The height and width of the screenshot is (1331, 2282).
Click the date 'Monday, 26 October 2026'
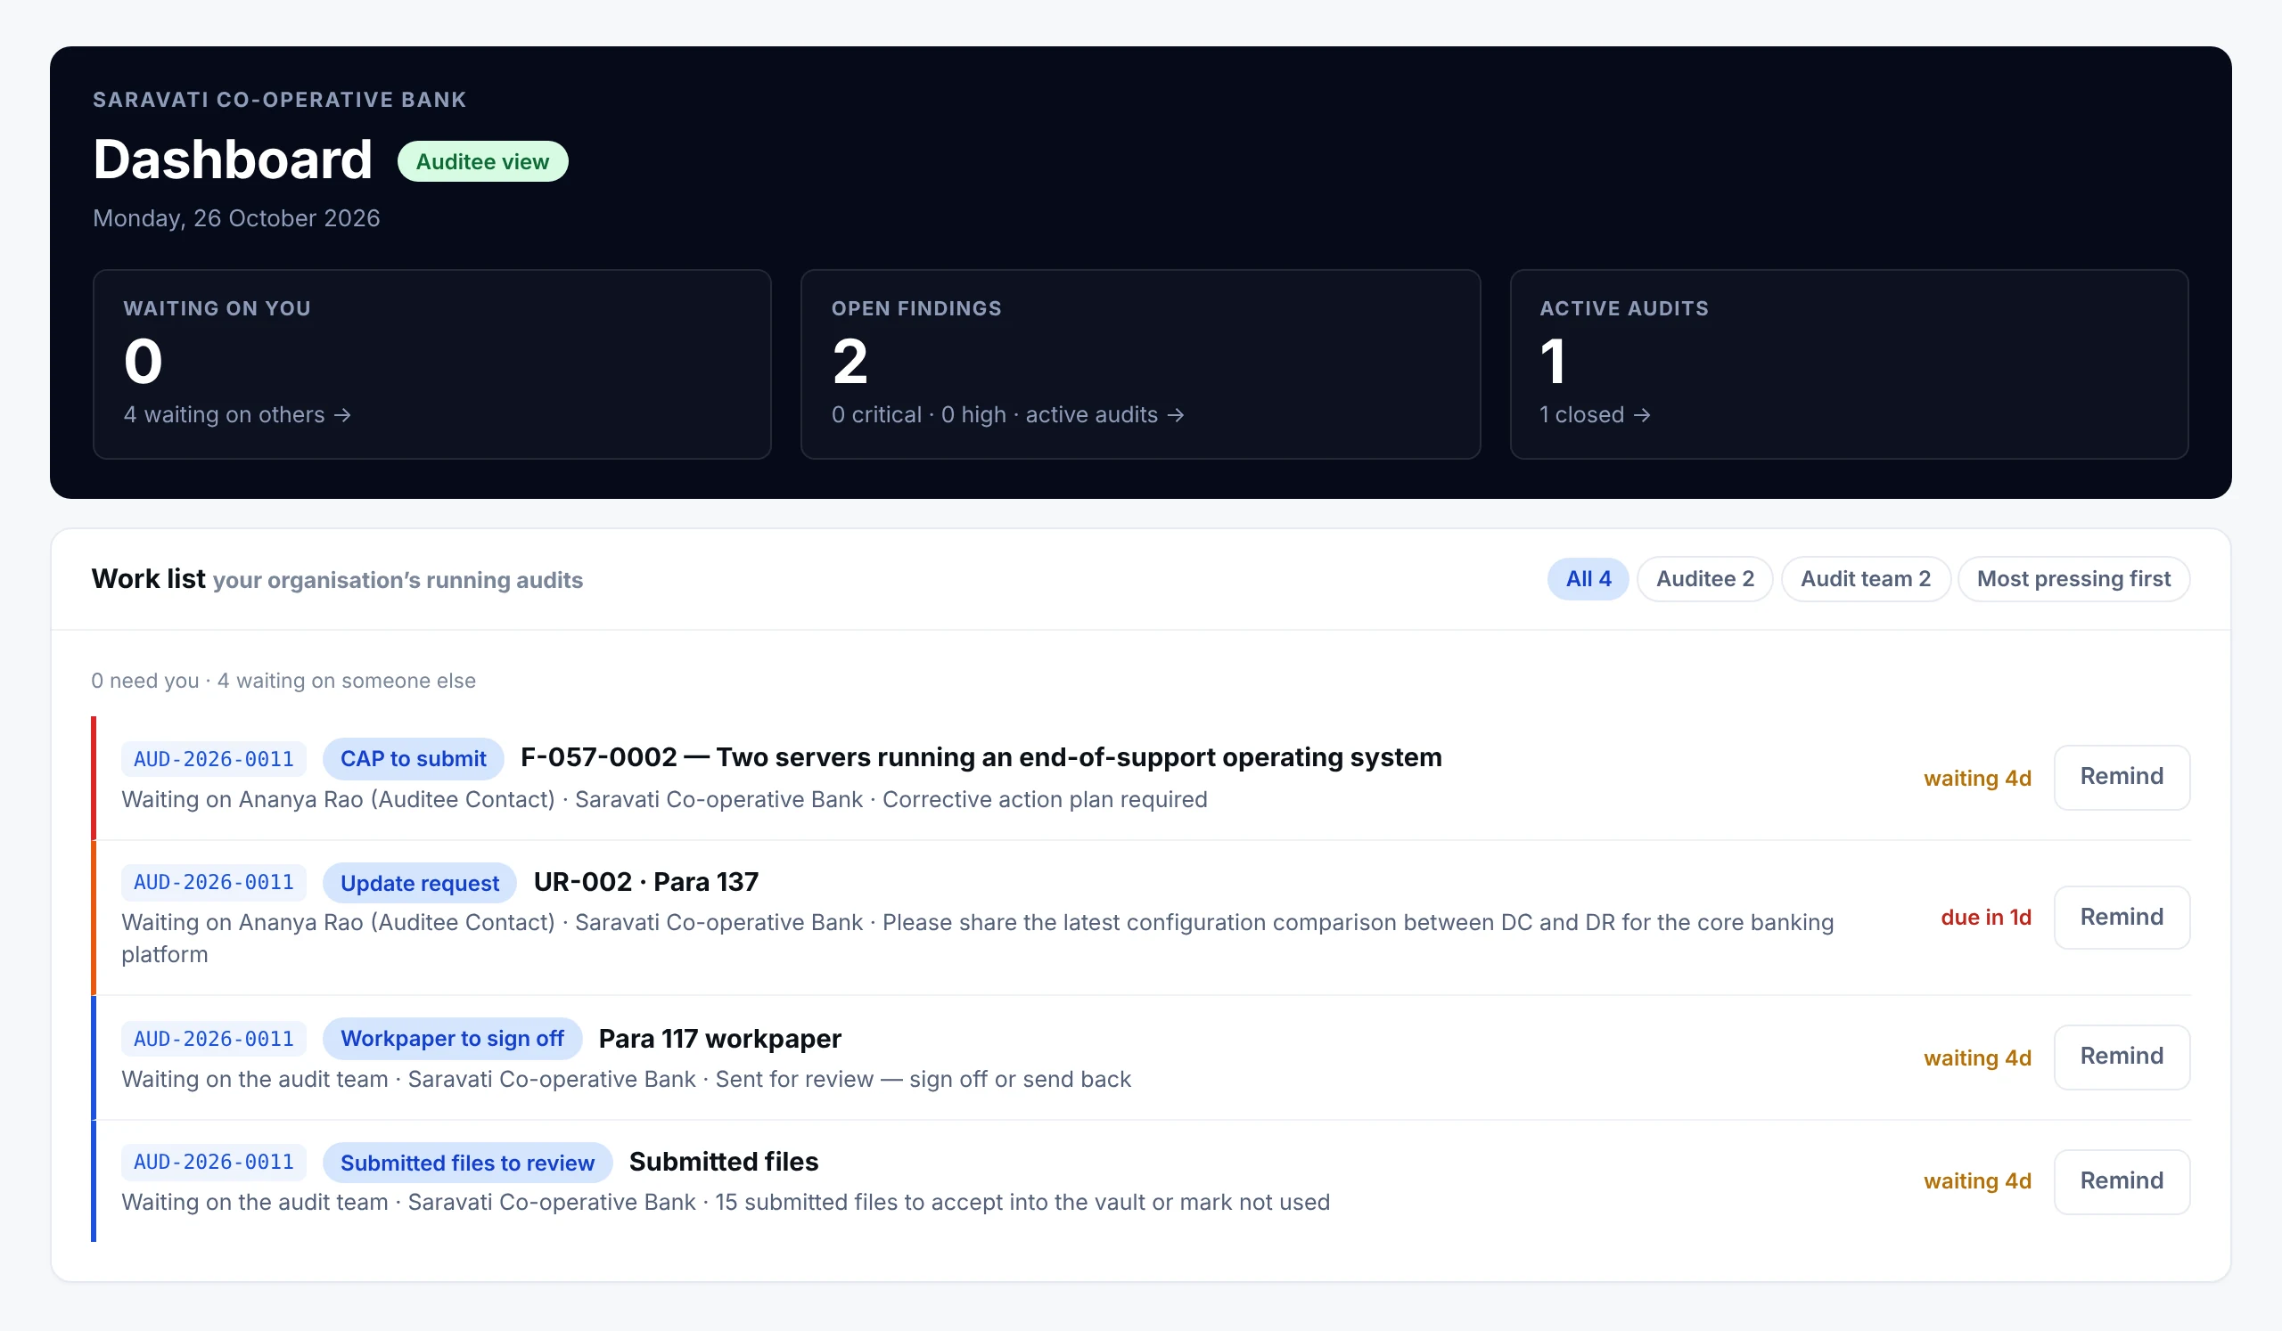coord(236,218)
